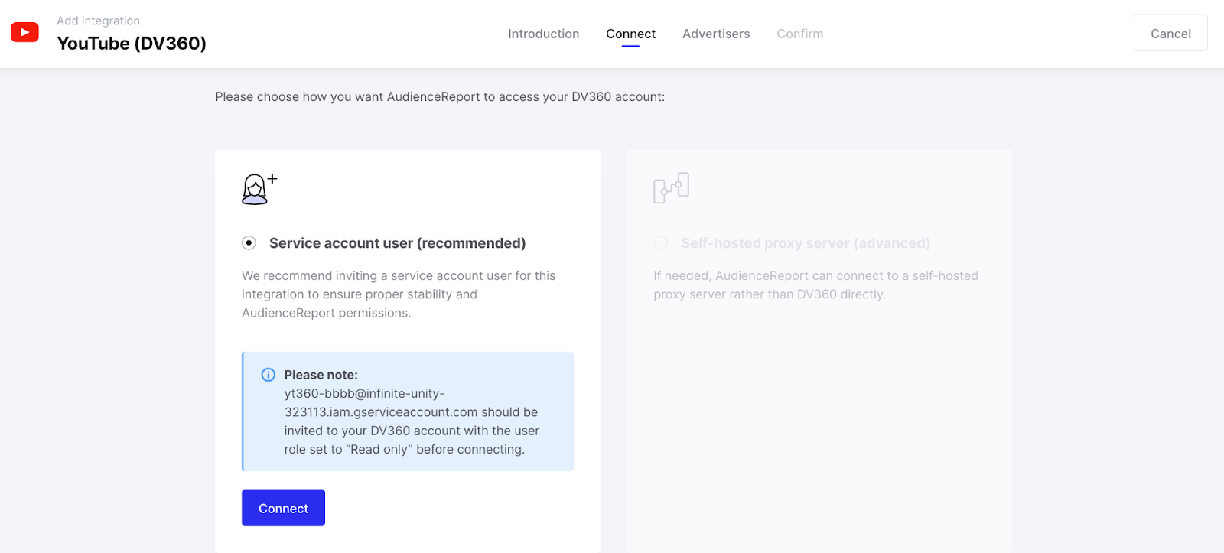Click the info icon in the note
Viewport: 1224px width, 553px height.
269,375
